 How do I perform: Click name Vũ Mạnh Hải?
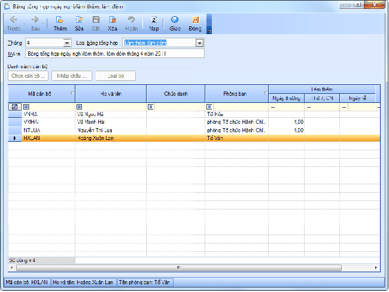click(x=91, y=122)
